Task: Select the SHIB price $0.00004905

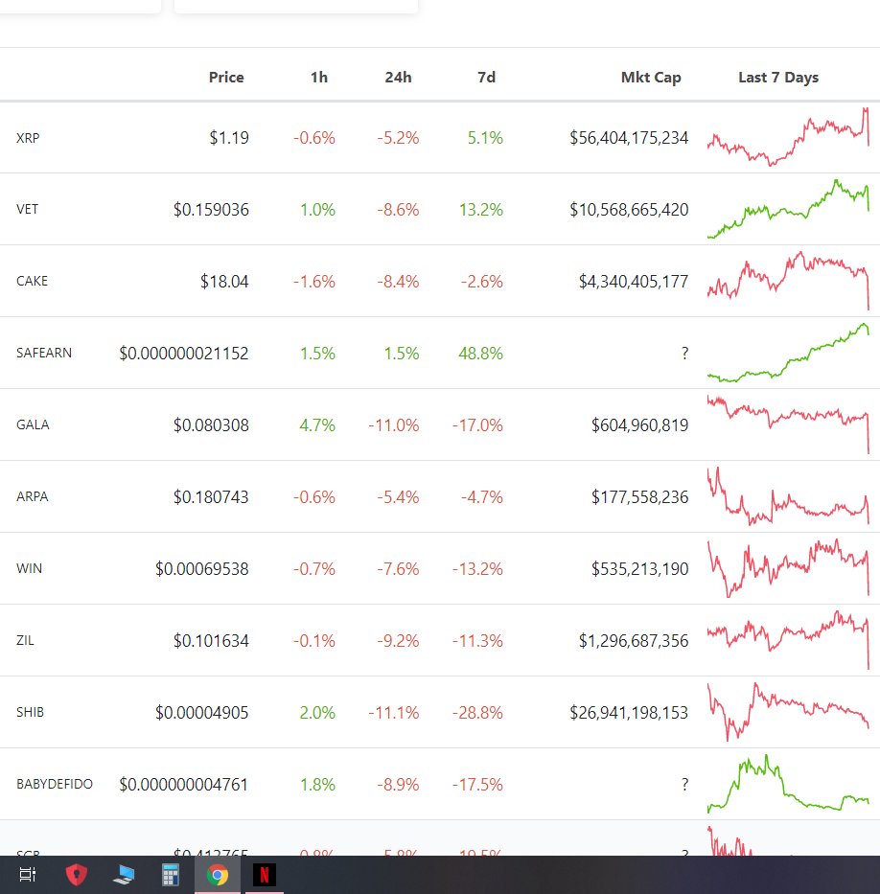Action: coord(202,713)
